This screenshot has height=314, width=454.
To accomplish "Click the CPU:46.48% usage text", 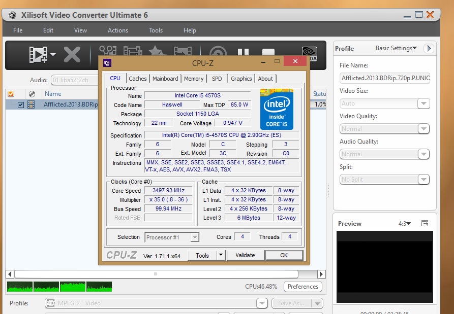I will [x=261, y=287].
